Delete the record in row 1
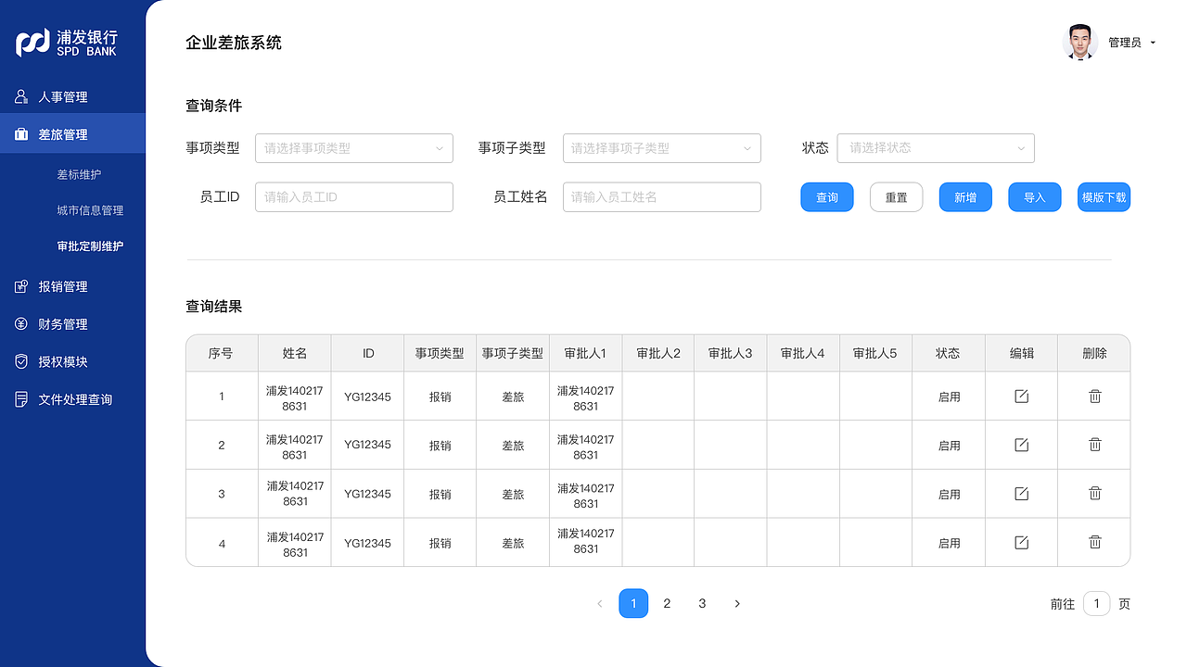 [1094, 396]
